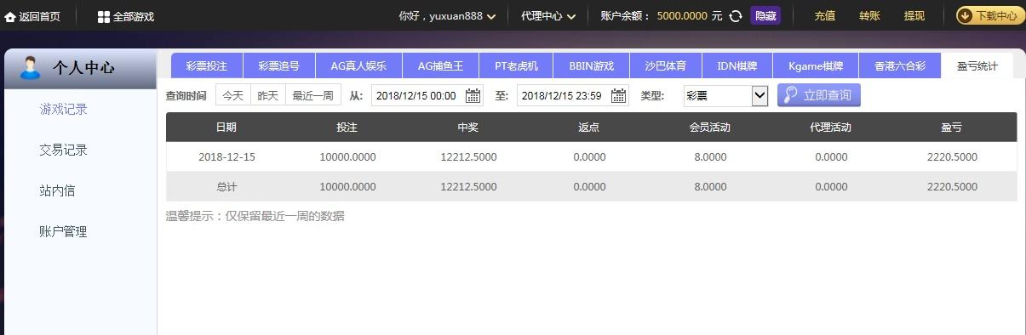Viewport: 1026px width, 335px height.
Task: Click the 充值 link in top bar
Action: click(824, 15)
